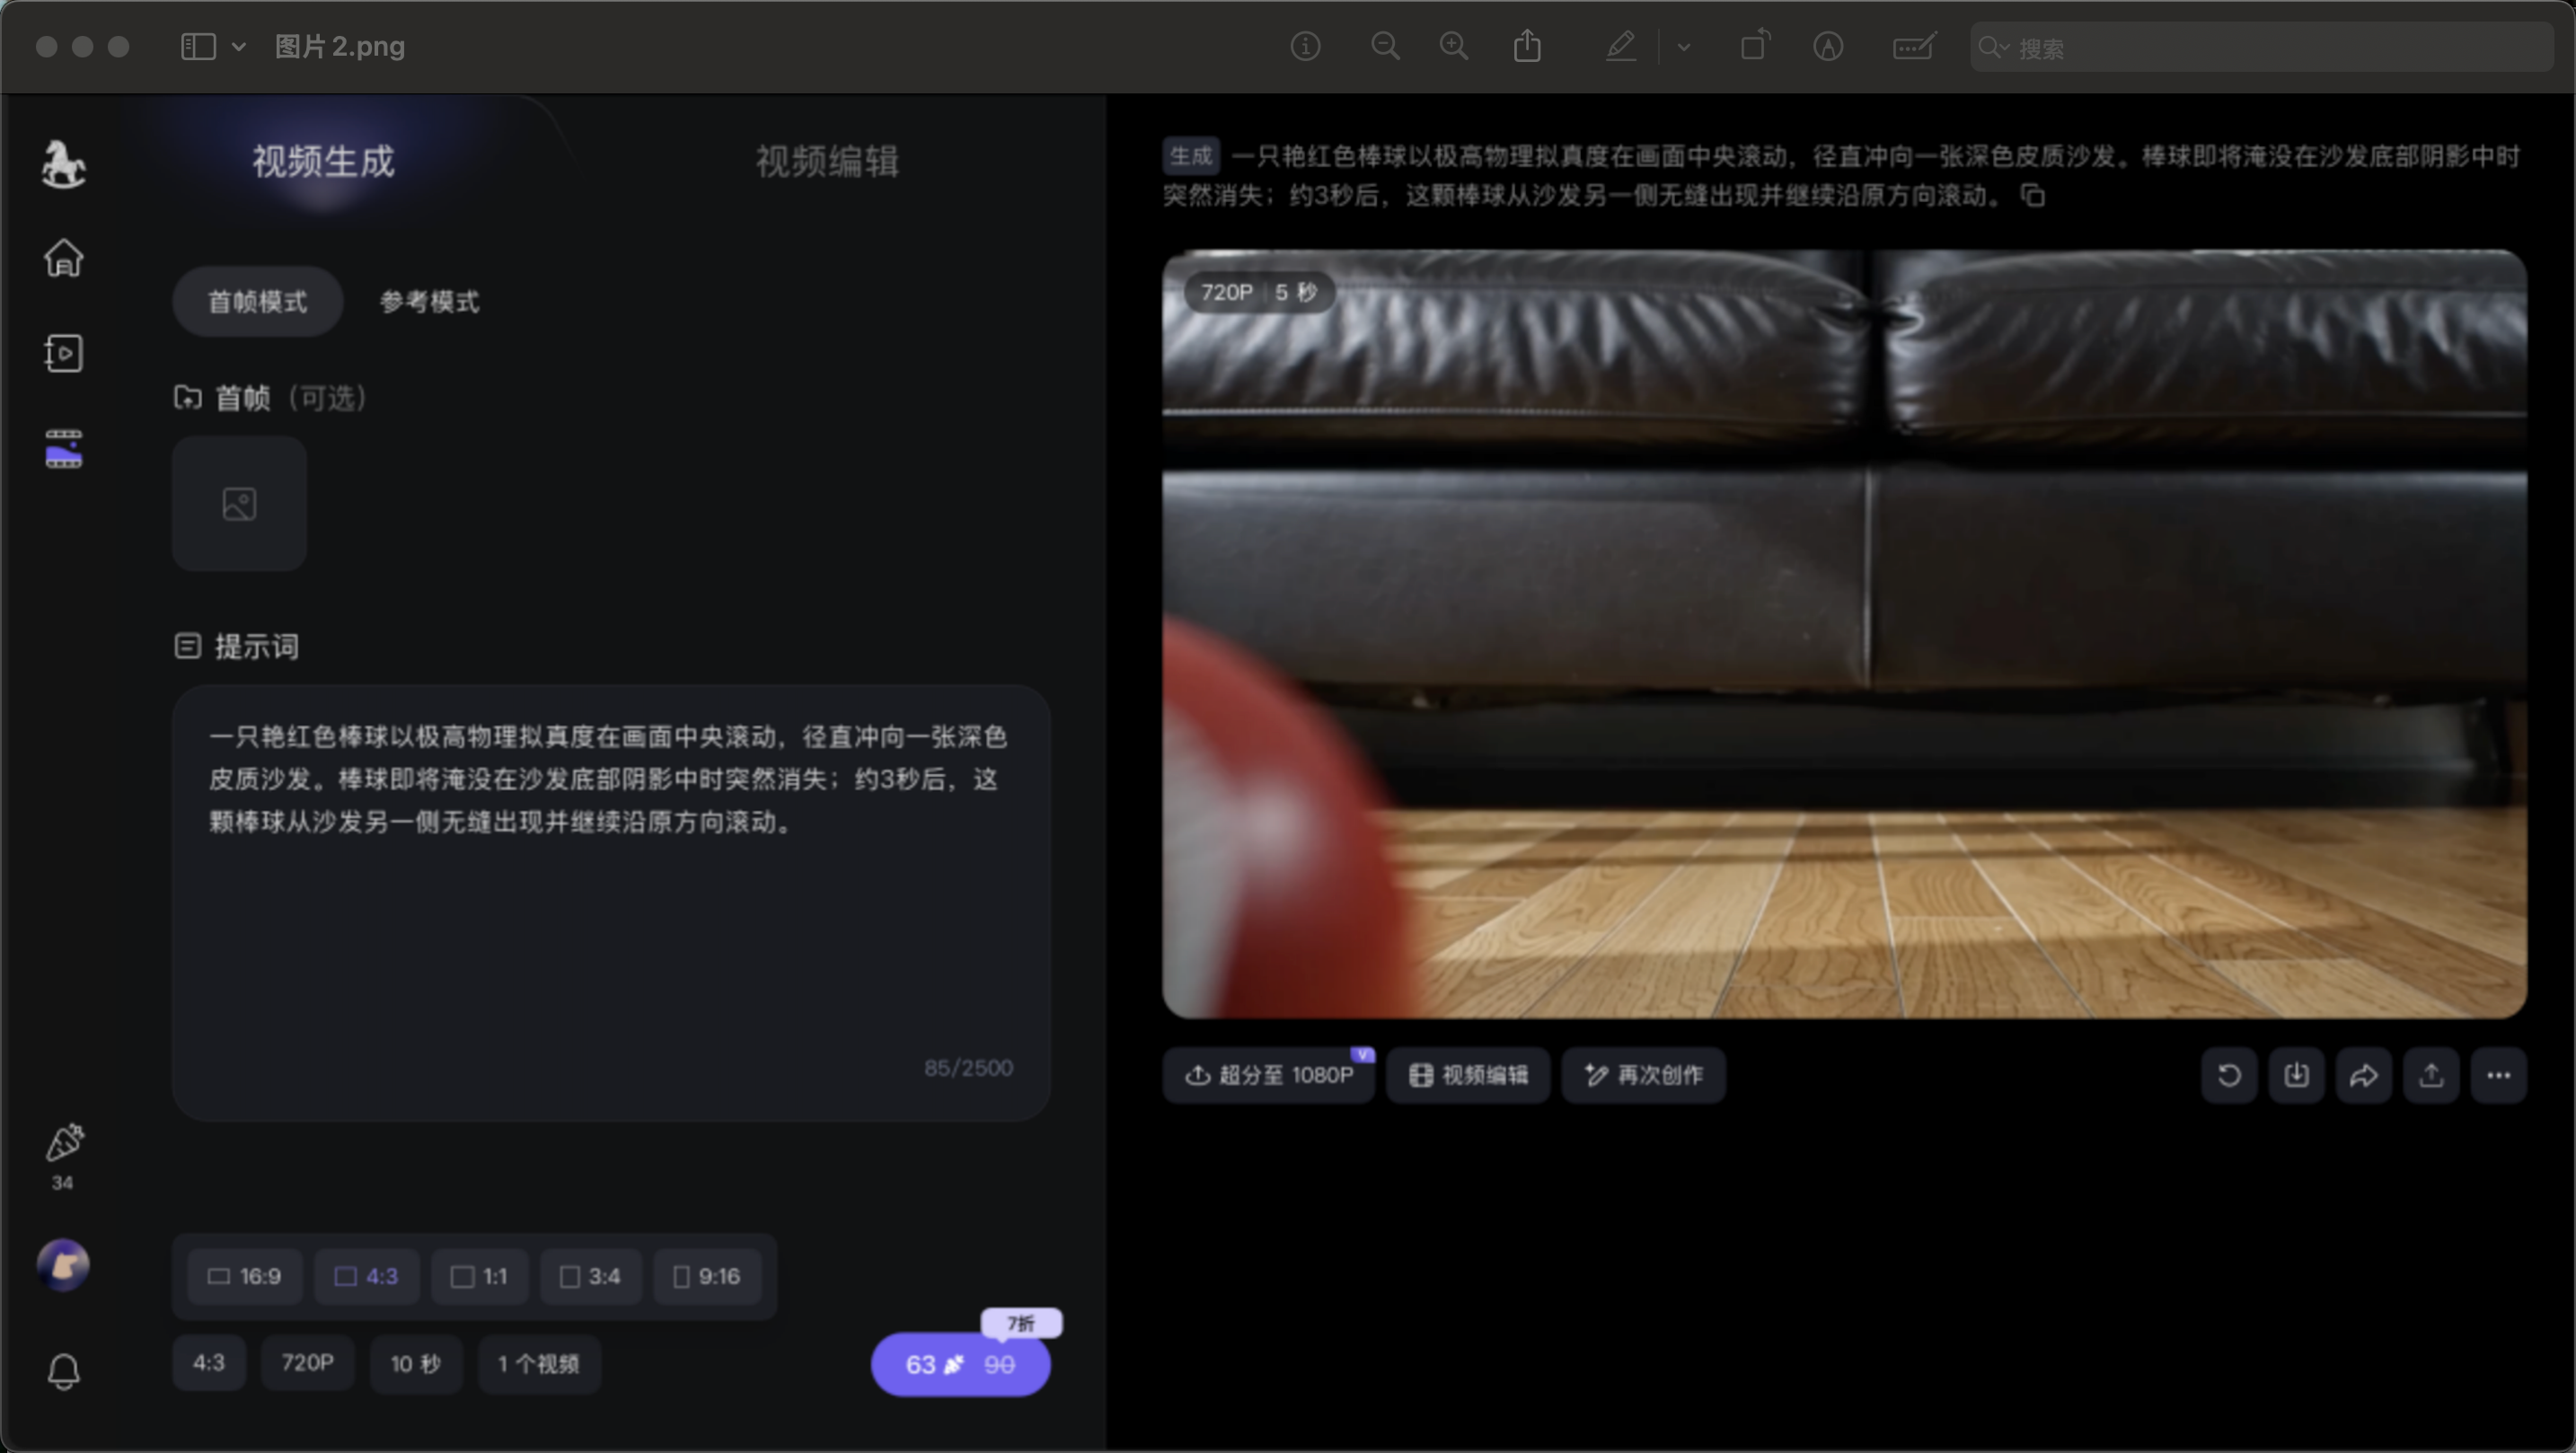The width and height of the screenshot is (2576, 1453).
Task: Select the 9:16 aspect ratio
Action: pyautogui.click(x=706, y=1276)
